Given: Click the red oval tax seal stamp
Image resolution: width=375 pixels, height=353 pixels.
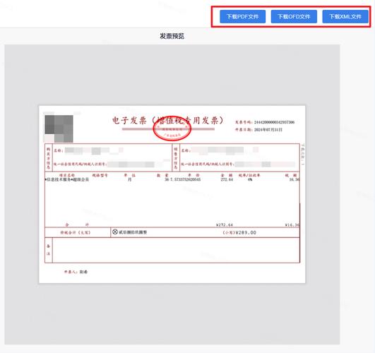Looking at the screenshot, I should coord(172,129).
